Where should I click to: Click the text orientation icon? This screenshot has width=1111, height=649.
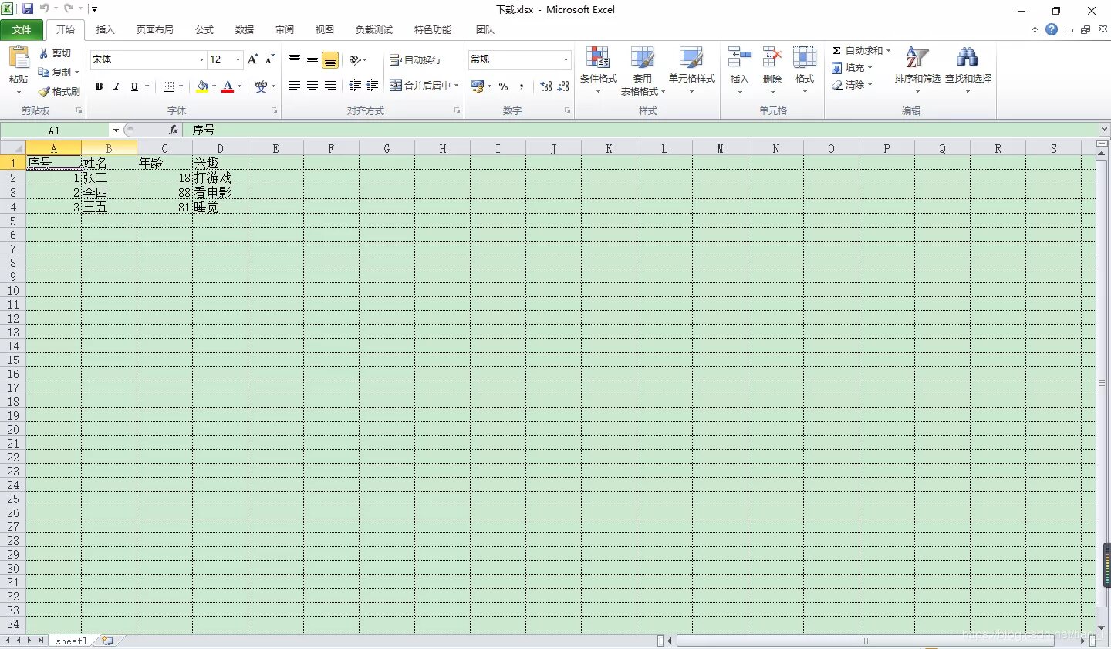[355, 59]
